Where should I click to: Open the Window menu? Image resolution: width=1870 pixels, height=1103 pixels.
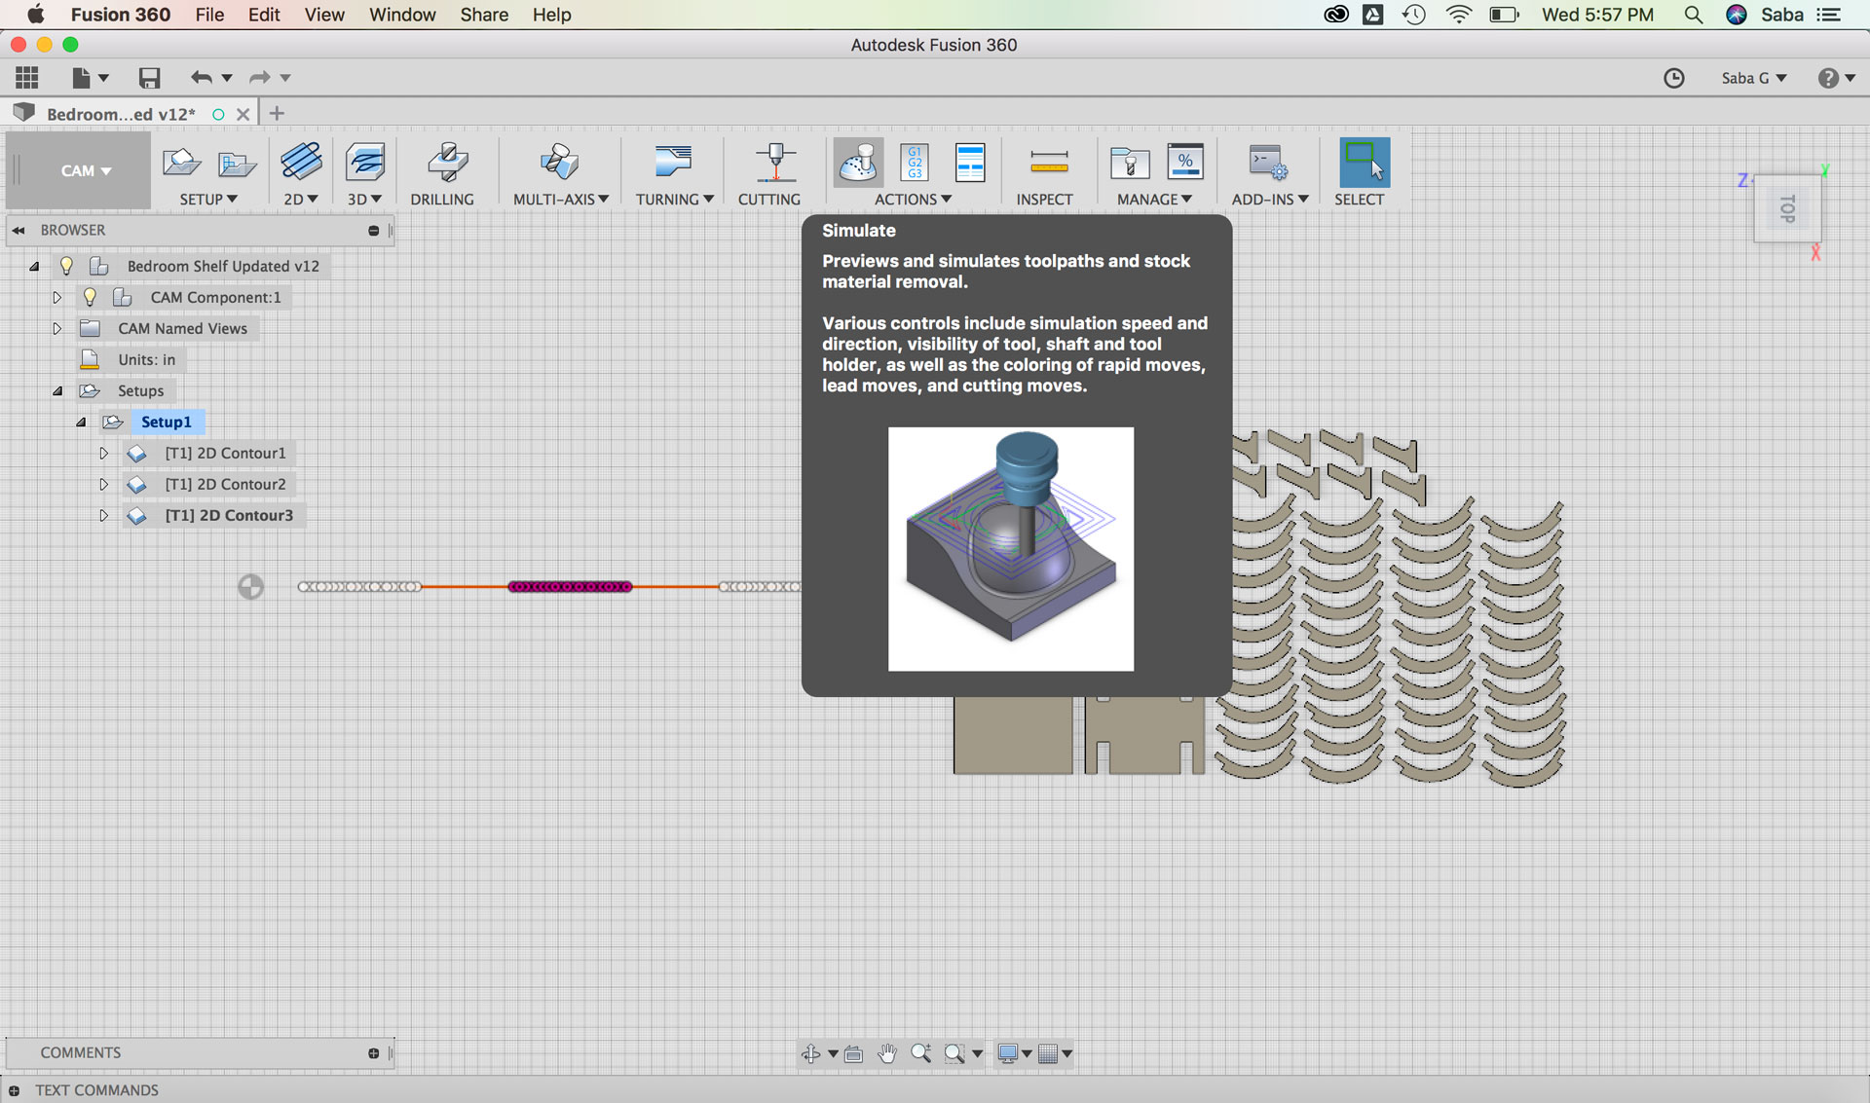tap(401, 15)
